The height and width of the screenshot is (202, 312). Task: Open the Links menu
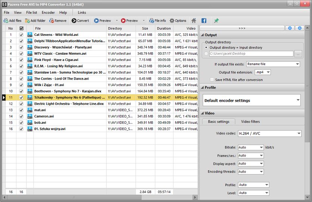tap(82, 13)
